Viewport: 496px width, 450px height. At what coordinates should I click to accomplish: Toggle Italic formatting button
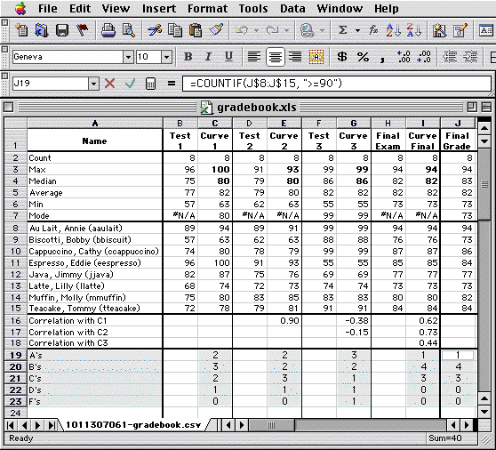click(x=208, y=57)
